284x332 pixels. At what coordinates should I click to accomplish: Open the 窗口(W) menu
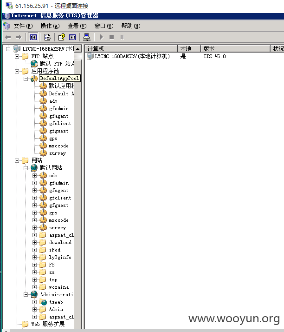(104, 26)
